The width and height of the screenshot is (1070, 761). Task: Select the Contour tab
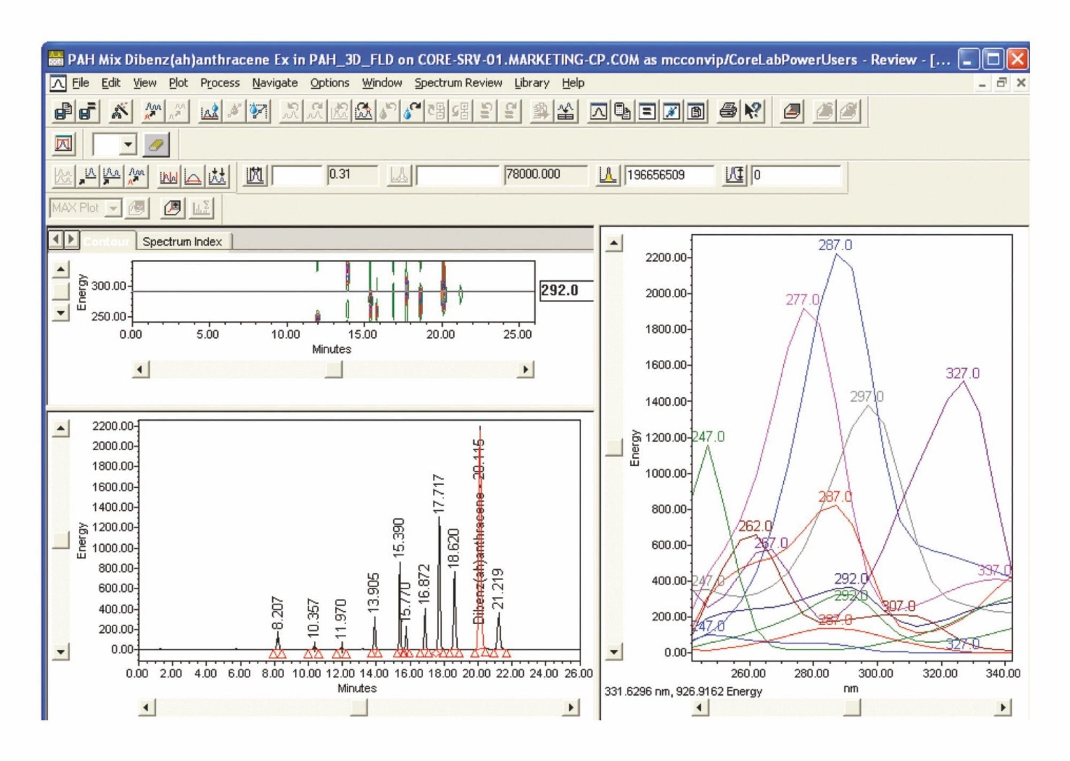tap(106, 242)
